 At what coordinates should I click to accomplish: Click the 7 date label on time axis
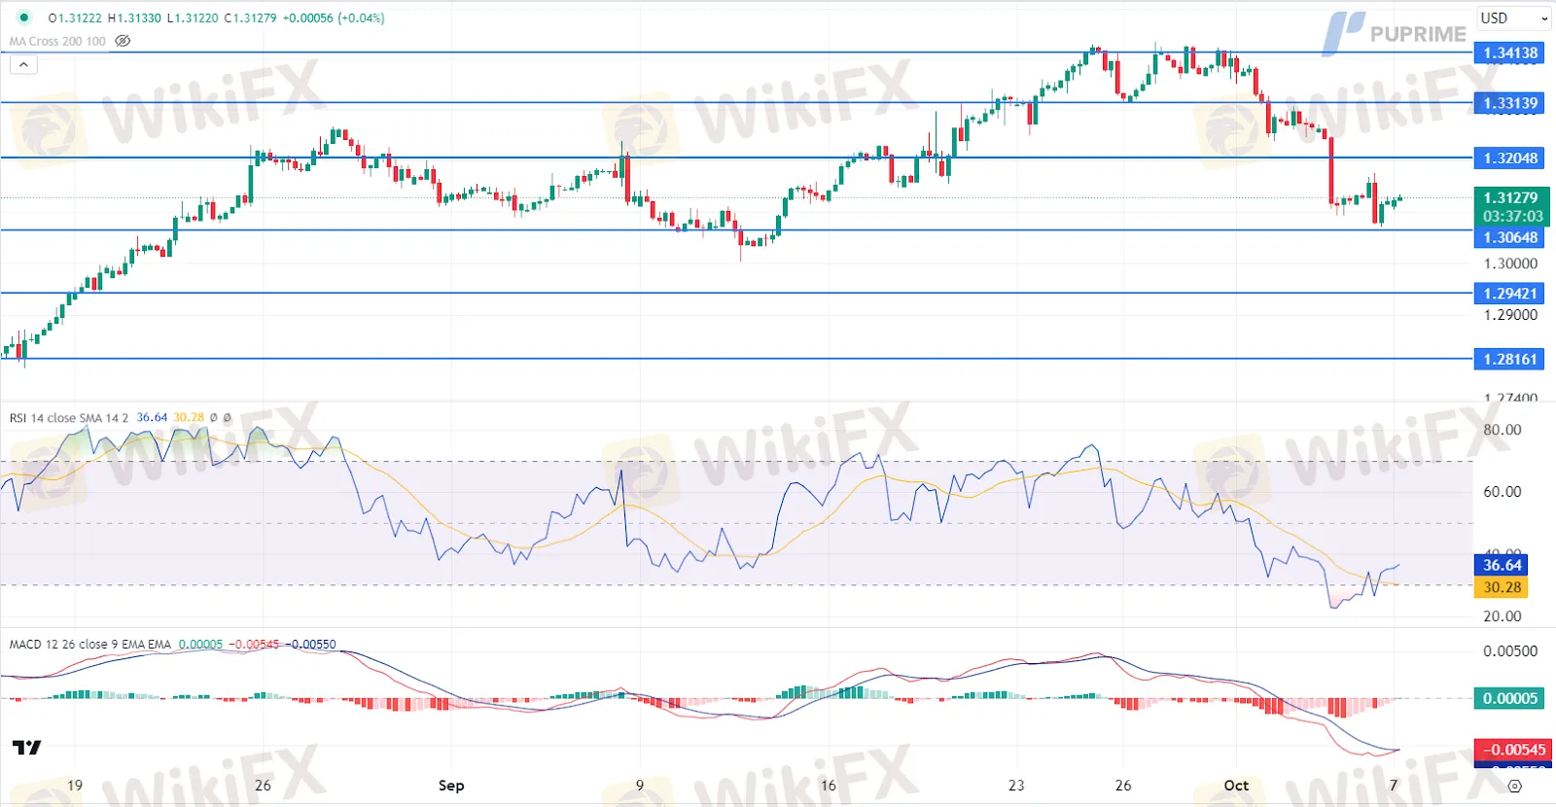click(x=1393, y=786)
